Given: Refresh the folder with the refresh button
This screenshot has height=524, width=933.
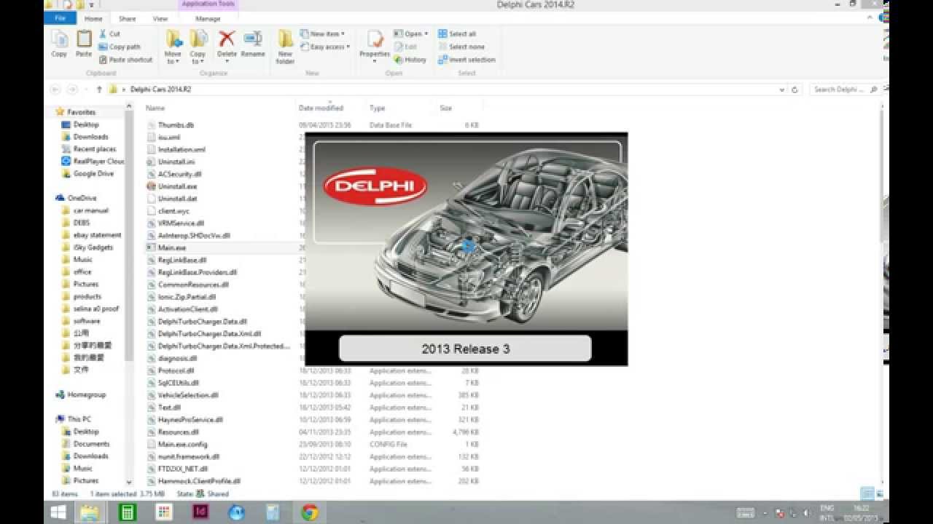Looking at the screenshot, I should click(x=795, y=90).
